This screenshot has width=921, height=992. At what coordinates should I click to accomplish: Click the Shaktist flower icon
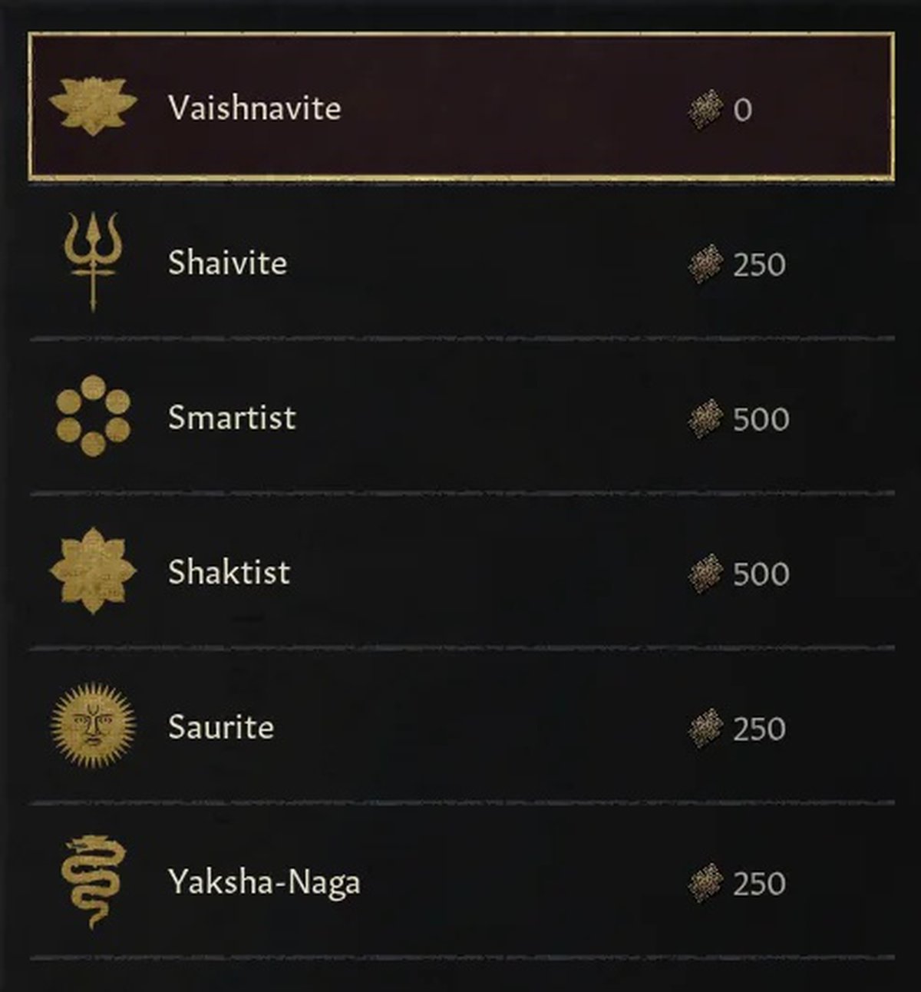[x=93, y=570]
